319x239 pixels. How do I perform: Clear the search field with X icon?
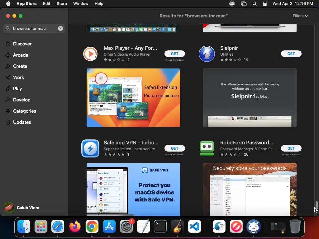(x=60, y=28)
